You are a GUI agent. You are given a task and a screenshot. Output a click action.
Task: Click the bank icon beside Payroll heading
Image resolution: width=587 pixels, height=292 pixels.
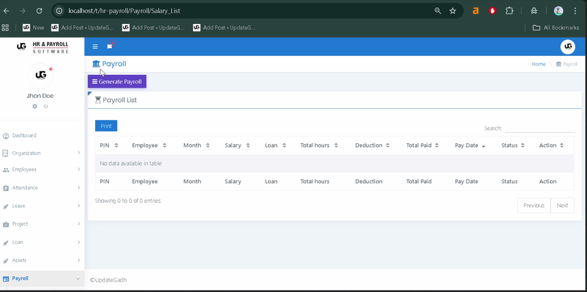point(96,64)
